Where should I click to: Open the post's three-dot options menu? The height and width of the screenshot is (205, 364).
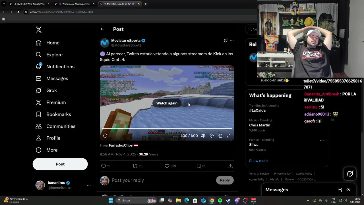(x=232, y=41)
